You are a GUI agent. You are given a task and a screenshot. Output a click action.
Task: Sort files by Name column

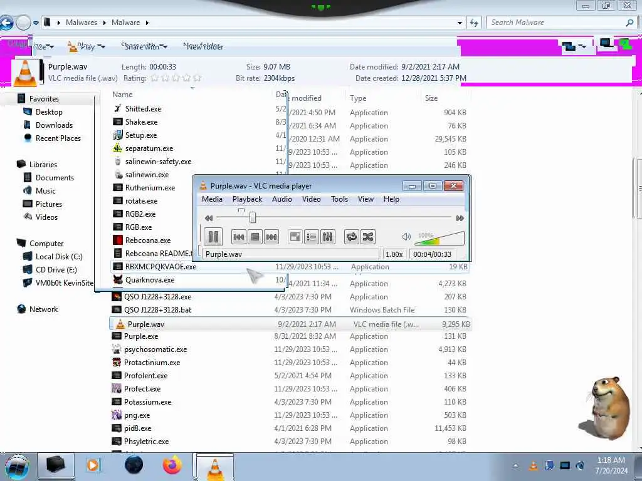tap(122, 95)
